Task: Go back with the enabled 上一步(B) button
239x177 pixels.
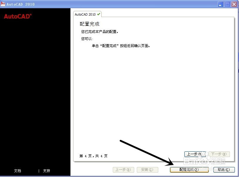Action: [x=195, y=154]
